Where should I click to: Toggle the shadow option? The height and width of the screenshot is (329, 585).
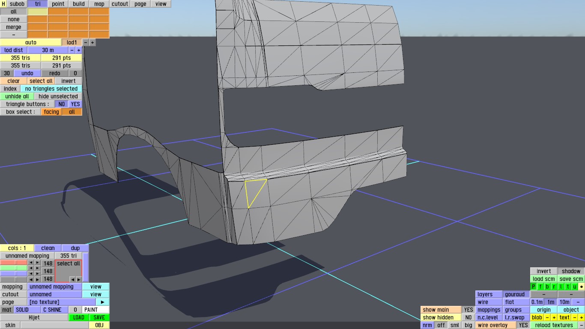[571, 271]
